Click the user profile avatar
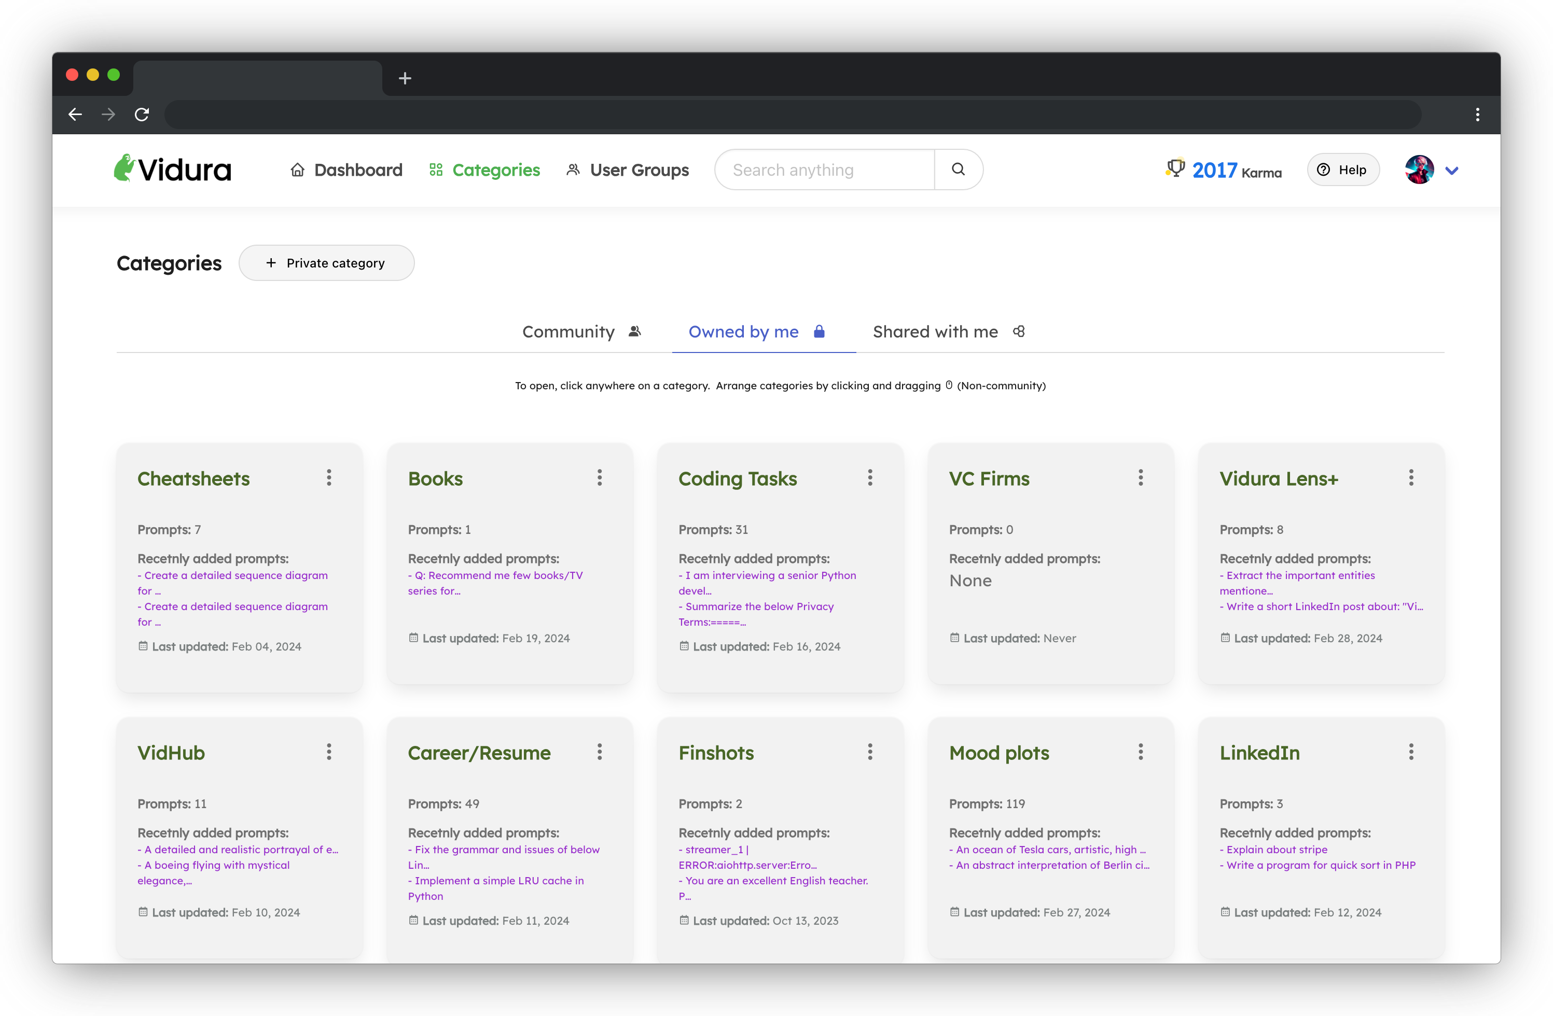 (x=1419, y=170)
